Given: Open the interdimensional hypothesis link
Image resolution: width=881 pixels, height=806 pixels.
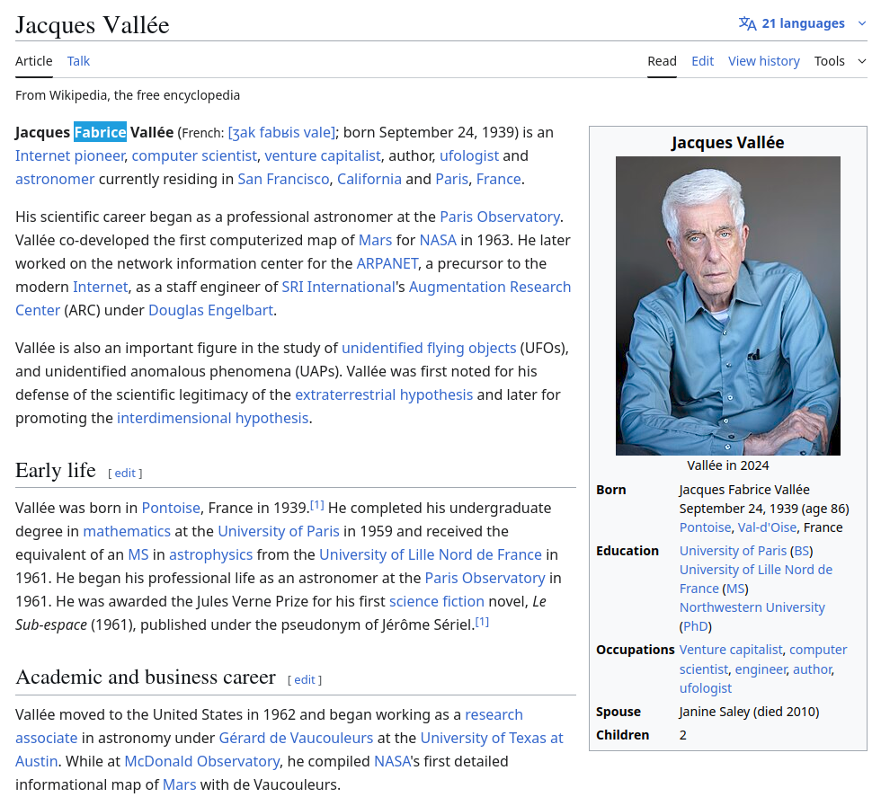Looking at the screenshot, I should pyautogui.click(x=212, y=419).
